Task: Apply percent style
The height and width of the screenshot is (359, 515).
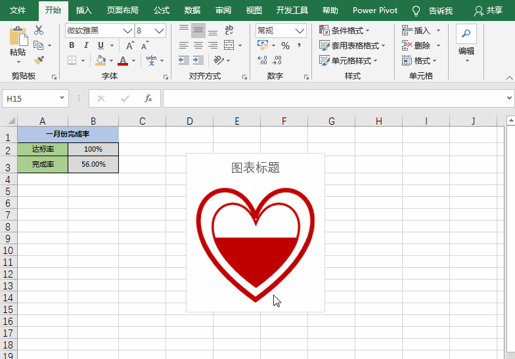Action: (x=285, y=46)
